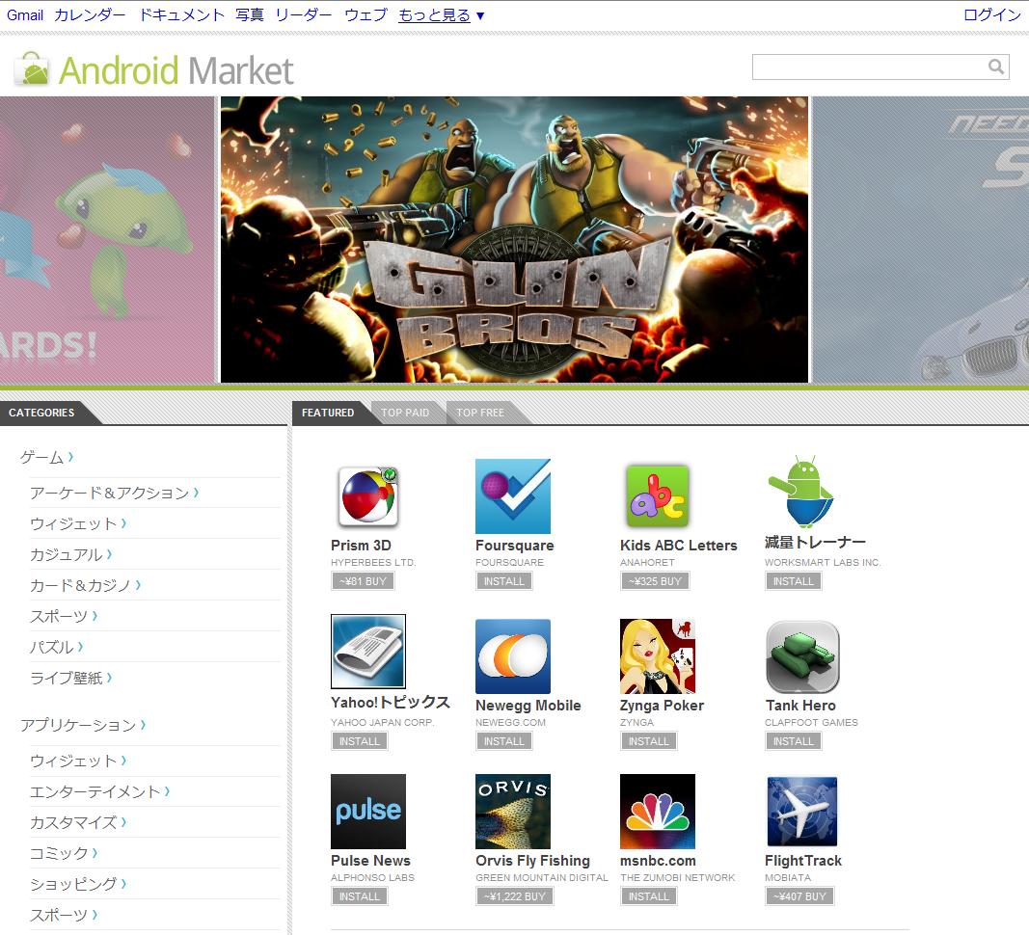Open the コミック category
The height and width of the screenshot is (935, 1029).
[x=64, y=853]
